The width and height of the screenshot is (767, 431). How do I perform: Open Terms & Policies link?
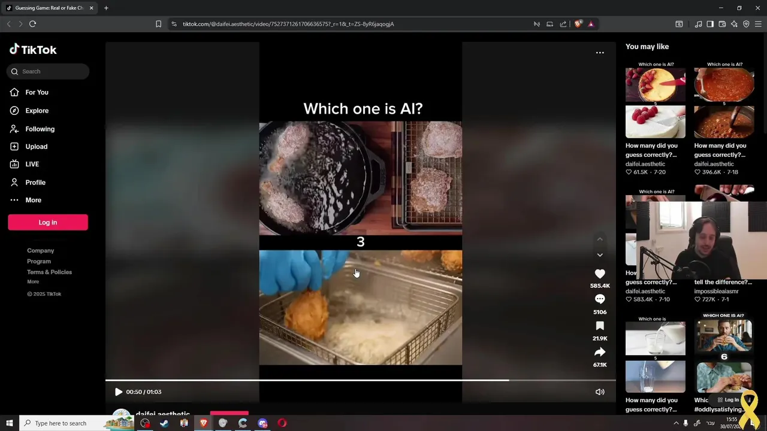pyautogui.click(x=49, y=272)
